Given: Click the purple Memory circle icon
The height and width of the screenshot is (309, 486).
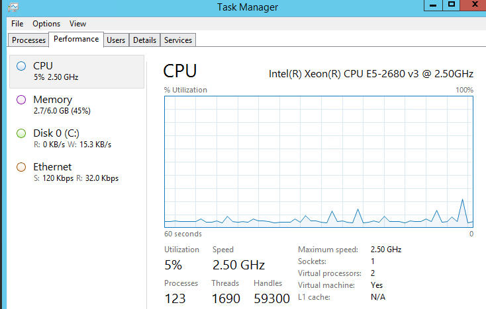Looking at the screenshot, I should tap(21, 100).
